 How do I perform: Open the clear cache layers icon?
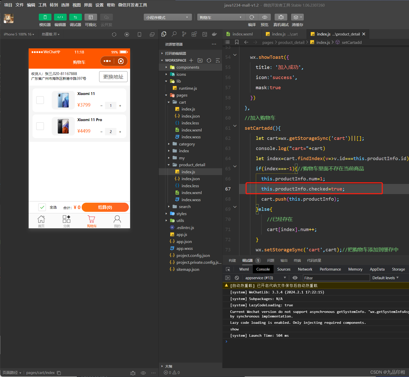(x=297, y=17)
